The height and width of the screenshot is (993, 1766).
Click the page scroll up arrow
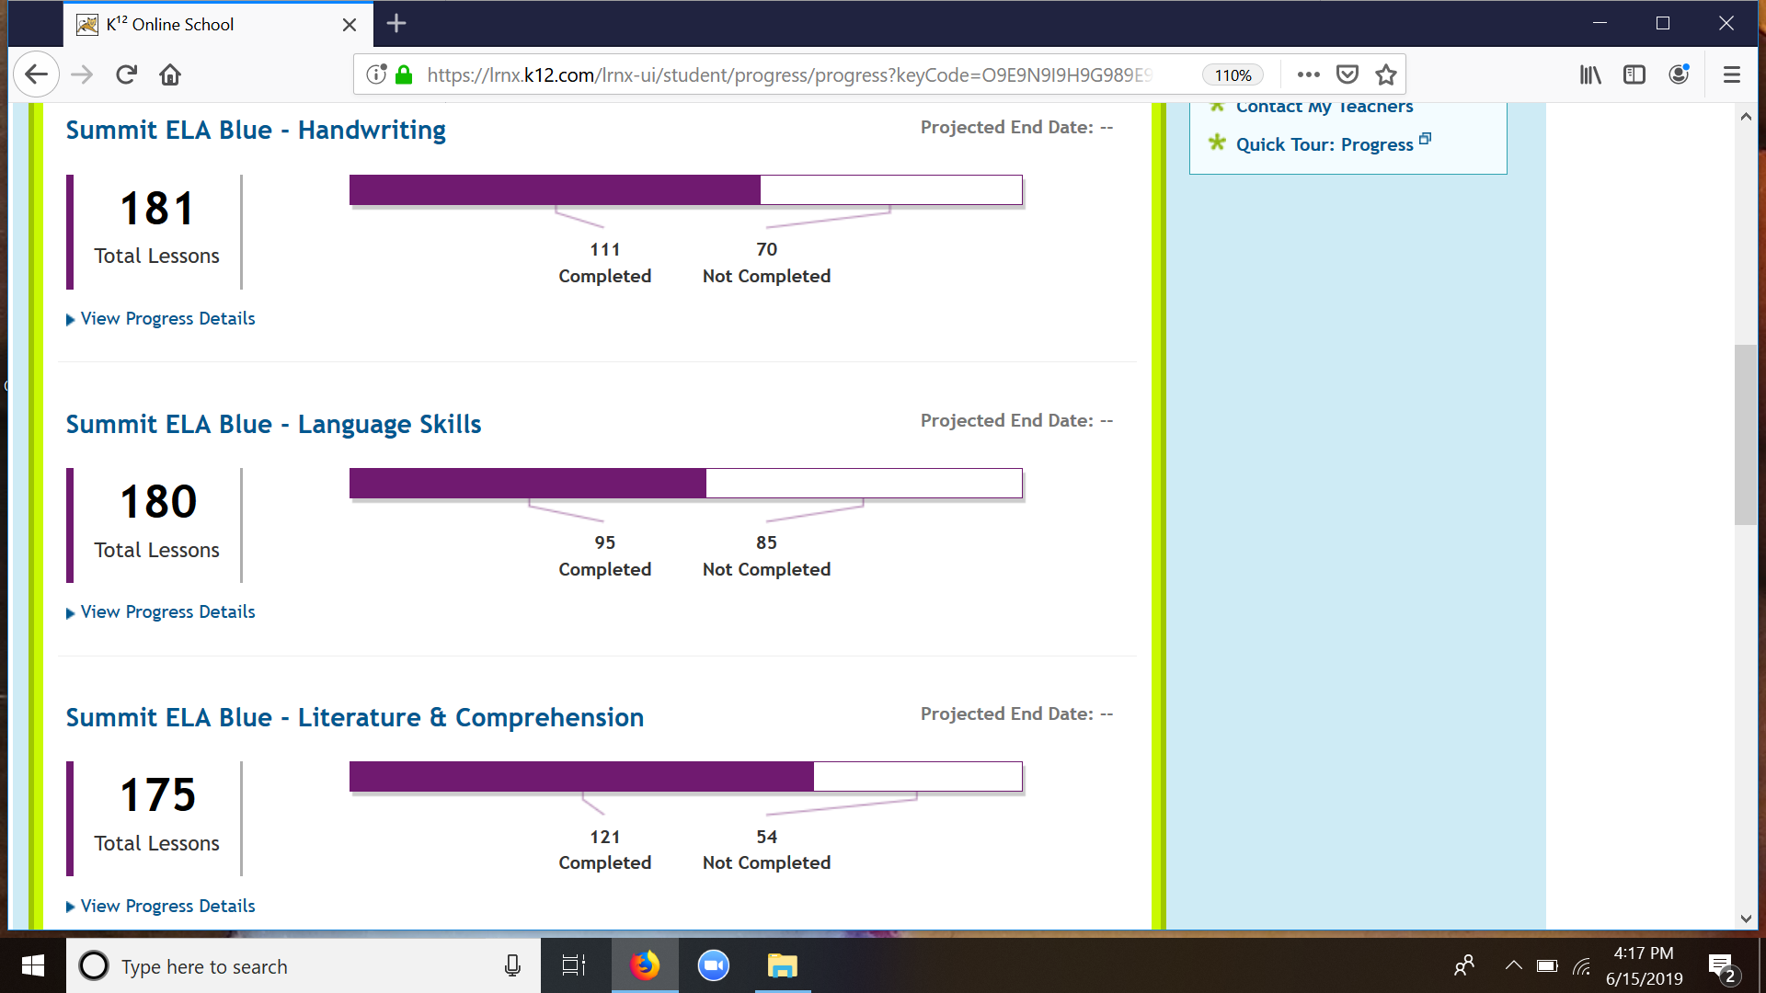1746,117
